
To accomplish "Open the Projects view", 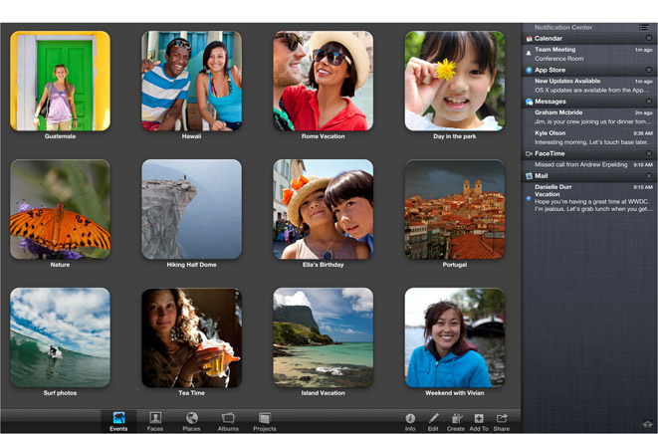I will (x=264, y=420).
